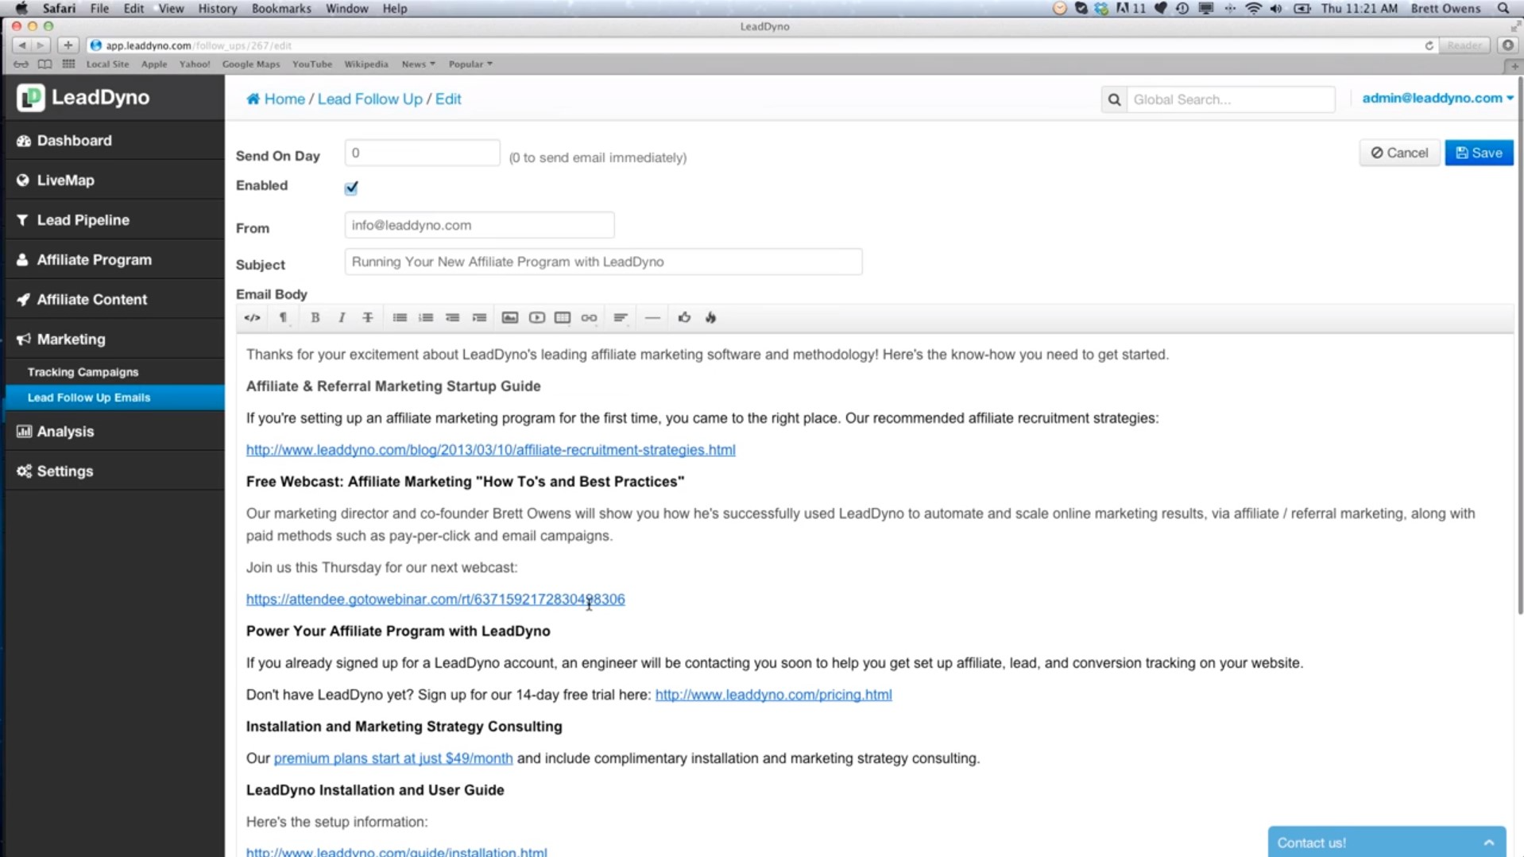This screenshot has height=857, width=1524.
Task: Open macOS Spotlight search
Action: tap(1503, 9)
